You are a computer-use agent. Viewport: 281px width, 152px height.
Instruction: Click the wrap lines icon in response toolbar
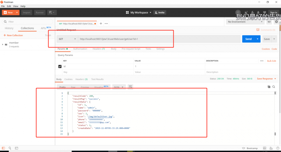pos(130,87)
